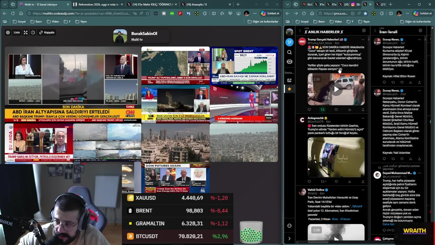The width and height of the screenshot is (435, 245).
Task: Expand X Pro sidebar chevron
Action: click(x=290, y=239)
